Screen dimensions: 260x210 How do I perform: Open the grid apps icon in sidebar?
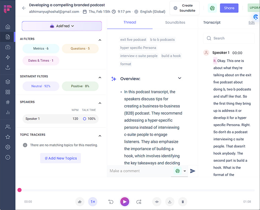point(8,92)
